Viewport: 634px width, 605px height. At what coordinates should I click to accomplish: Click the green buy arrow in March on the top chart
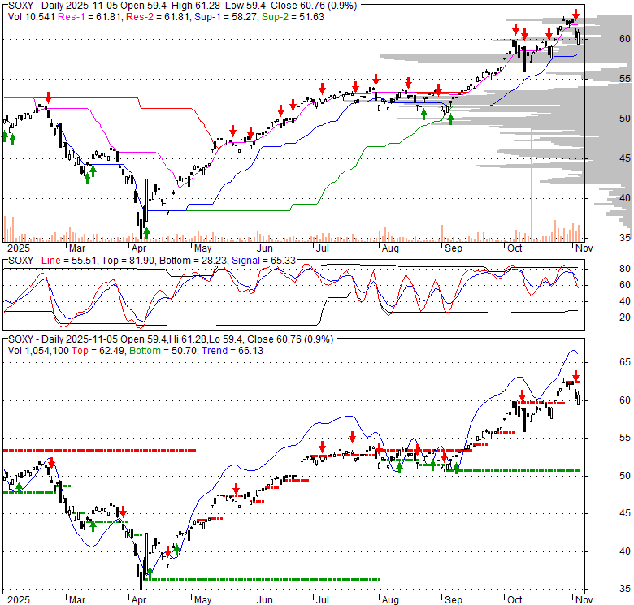pyautogui.click(x=88, y=178)
